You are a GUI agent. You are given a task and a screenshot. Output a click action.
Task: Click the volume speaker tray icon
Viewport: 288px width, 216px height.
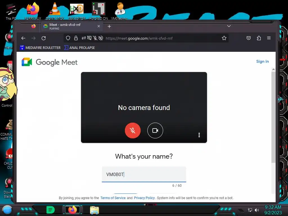(257, 210)
